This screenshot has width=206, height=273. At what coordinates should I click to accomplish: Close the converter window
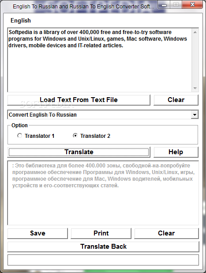[x=192, y=5]
